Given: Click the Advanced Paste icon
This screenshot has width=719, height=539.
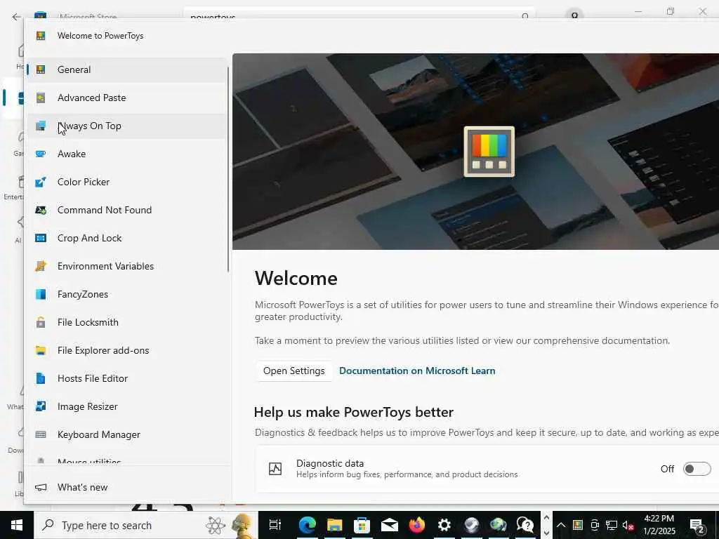Looking at the screenshot, I should tap(41, 98).
